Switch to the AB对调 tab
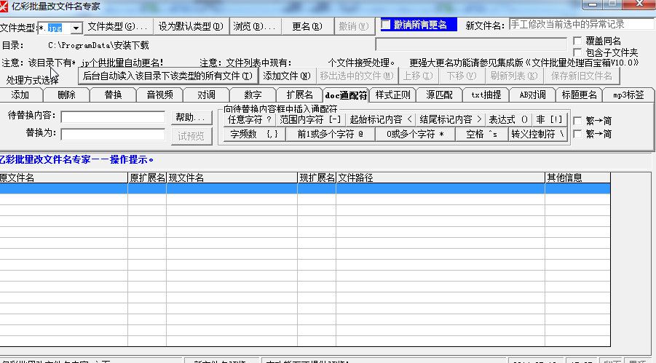 point(532,95)
